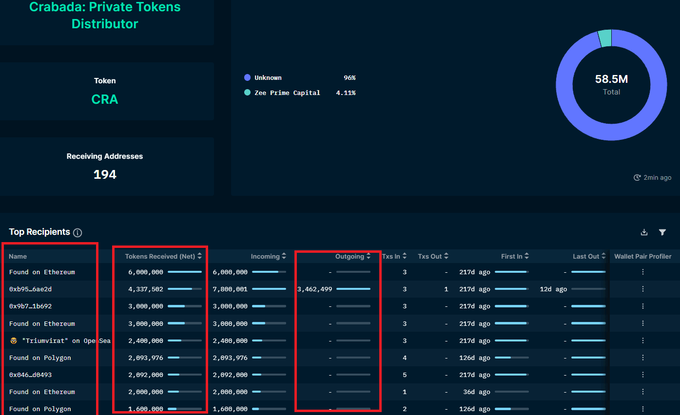680x415 pixels.
Task: Click the info icon beside Top Recipients
Action: 78,233
